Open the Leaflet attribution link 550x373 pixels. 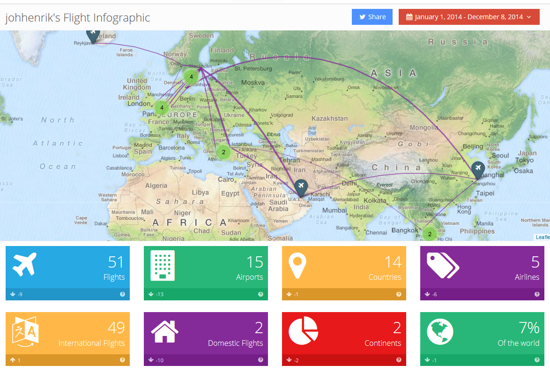(x=543, y=237)
